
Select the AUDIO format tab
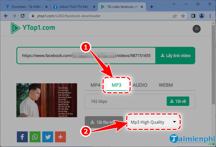pos(140,85)
